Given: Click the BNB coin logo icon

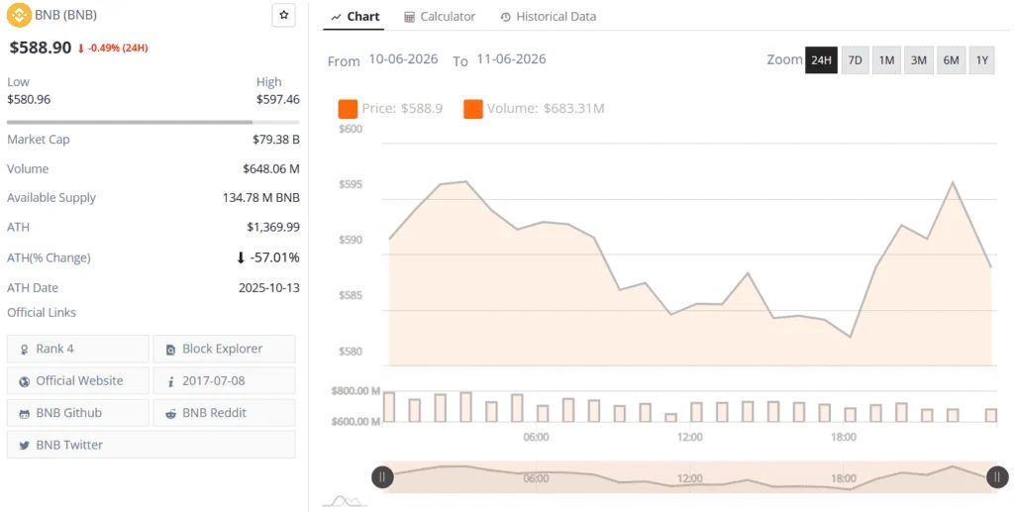Looking at the screenshot, I should point(19,14).
